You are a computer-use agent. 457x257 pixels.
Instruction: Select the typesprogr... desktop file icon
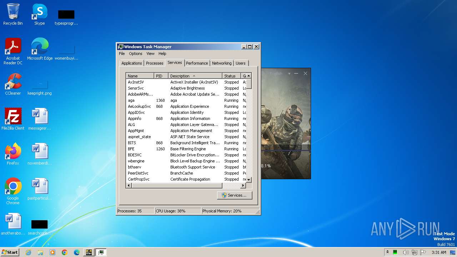[66, 17]
